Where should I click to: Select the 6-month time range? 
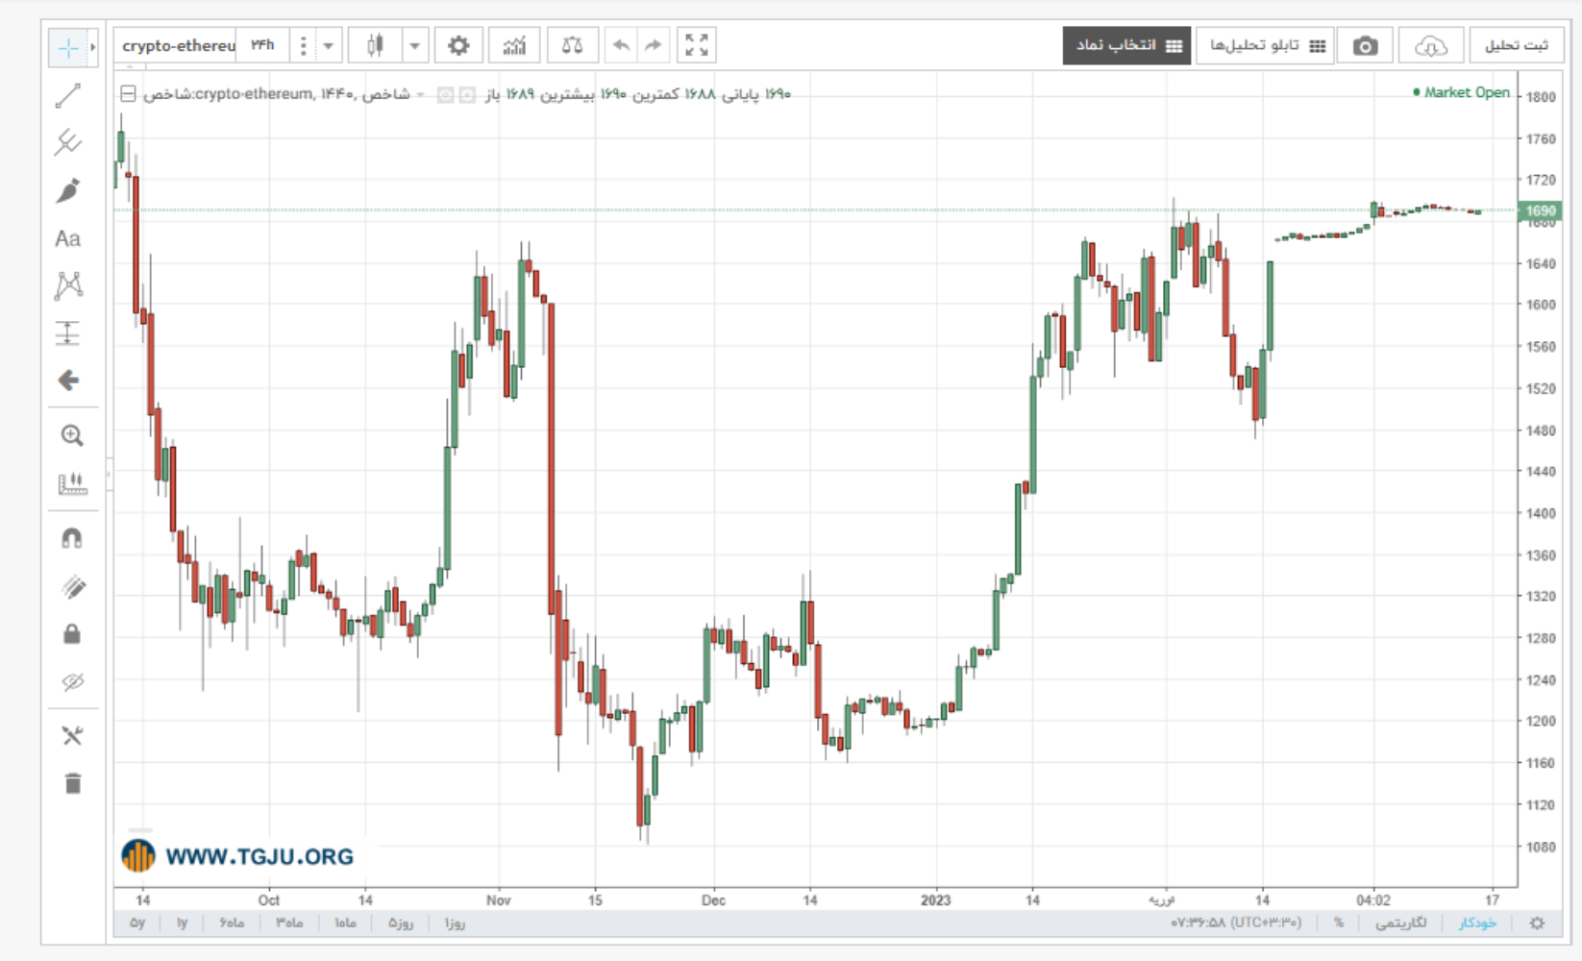tap(232, 923)
